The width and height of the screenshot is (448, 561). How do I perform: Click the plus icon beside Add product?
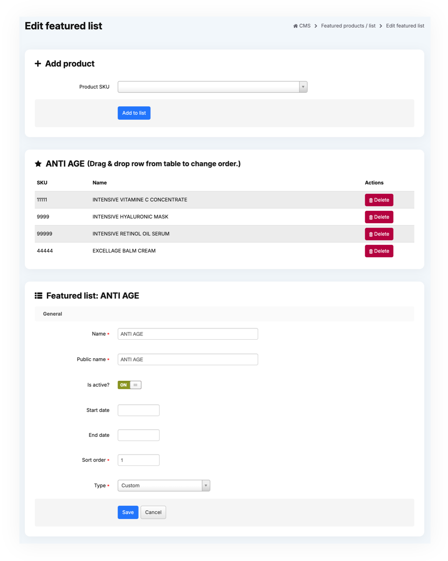click(x=38, y=63)
